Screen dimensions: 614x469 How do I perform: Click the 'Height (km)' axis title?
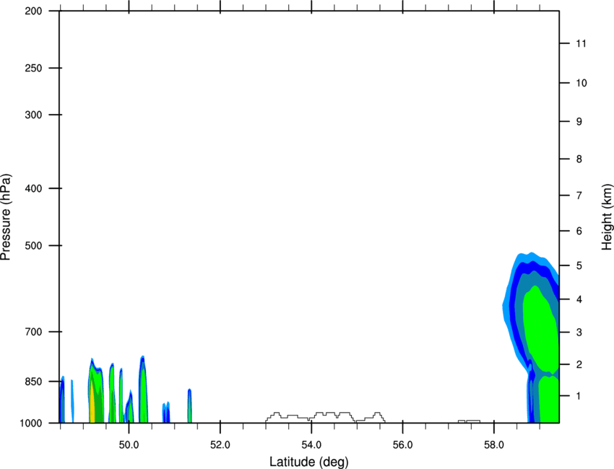pyautogui.click(x=607, y=217)
